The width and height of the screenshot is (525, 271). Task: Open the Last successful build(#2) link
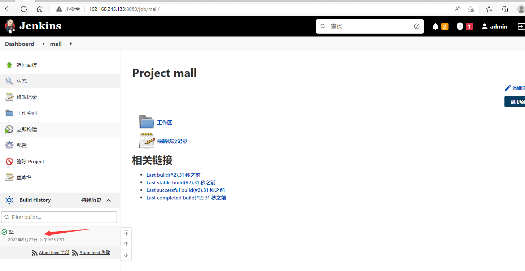coord(185,190)
